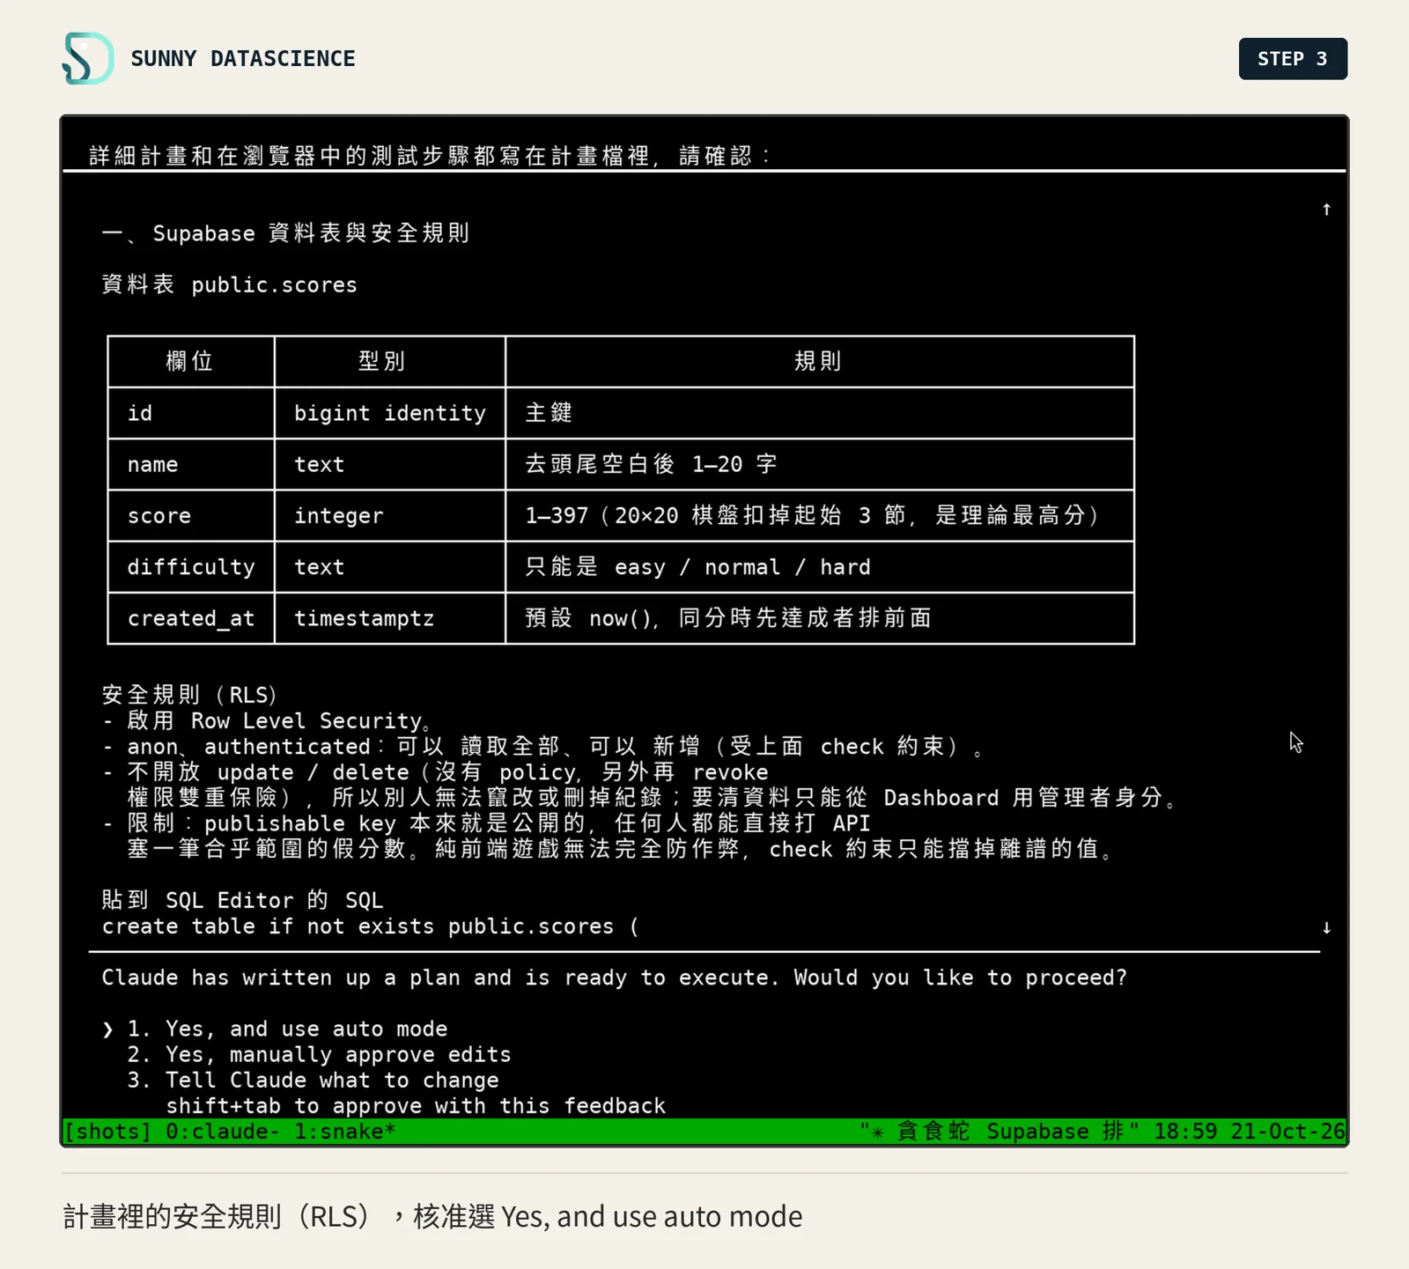The height and width of the screenshot is (1269, 1409).
Task: Click the [shots] session name in status bar
Action: click(107, 1131)
